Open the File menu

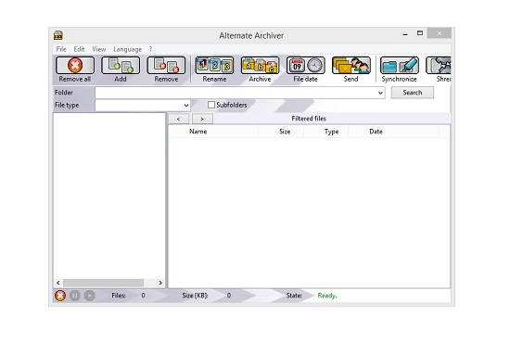tap(61, 49)
